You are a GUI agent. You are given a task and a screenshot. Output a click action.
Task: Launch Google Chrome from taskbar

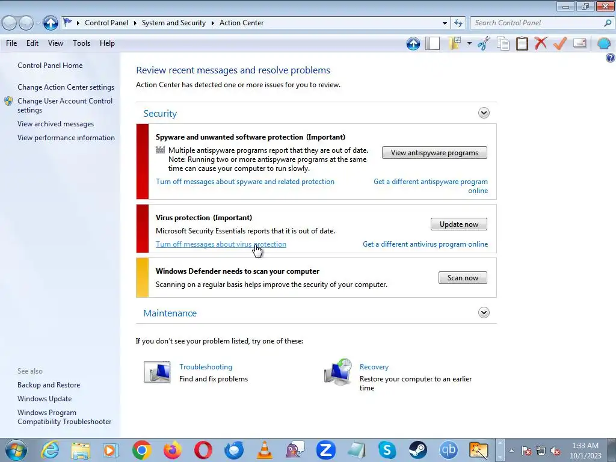tap(142, 450)
